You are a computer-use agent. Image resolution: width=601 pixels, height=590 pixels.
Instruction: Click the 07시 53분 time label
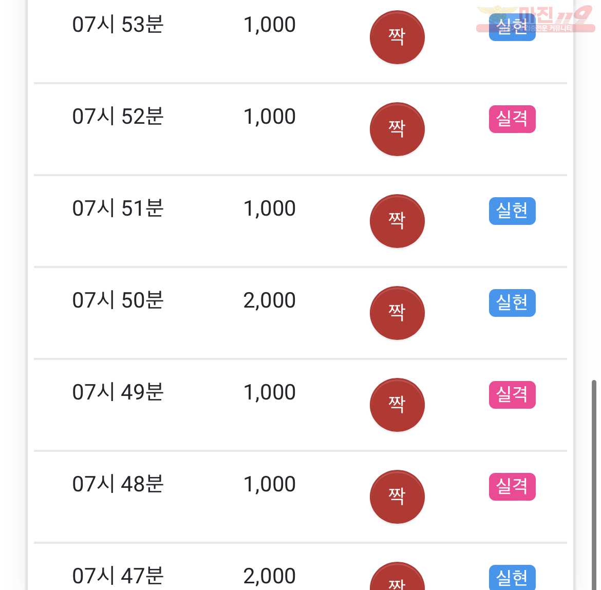118,25
